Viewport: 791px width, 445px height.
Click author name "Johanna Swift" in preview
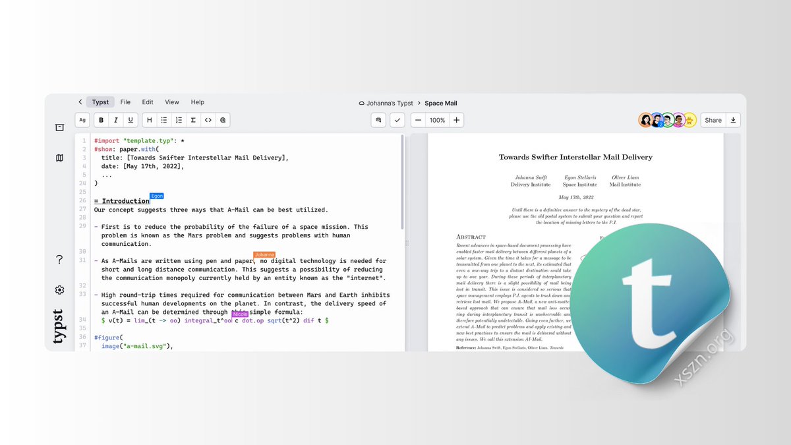click(531, 178)
